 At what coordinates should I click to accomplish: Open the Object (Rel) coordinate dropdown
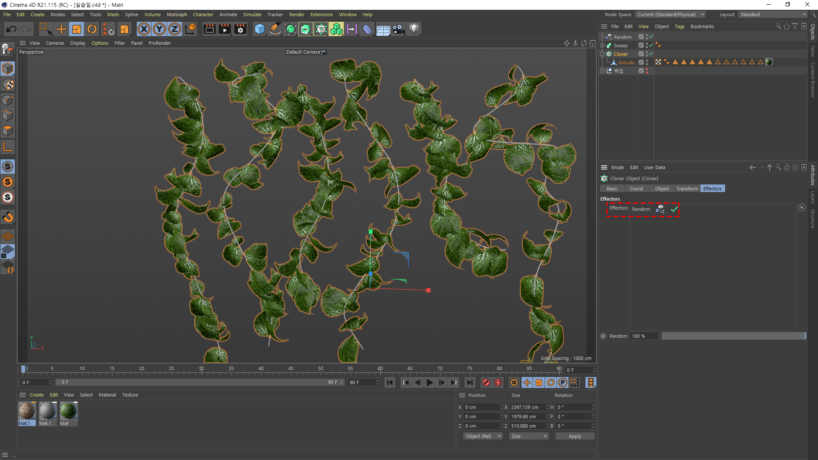483,436
